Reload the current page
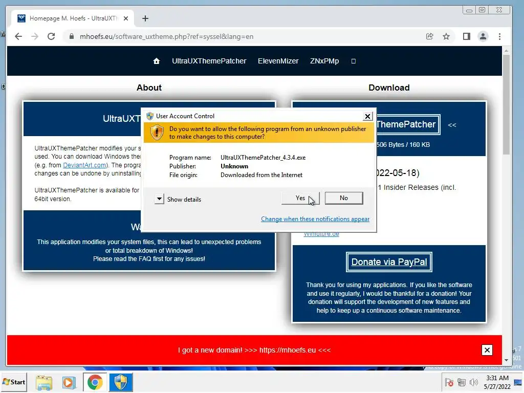Screen dimensions: 524x393 (x=51, y=36)
